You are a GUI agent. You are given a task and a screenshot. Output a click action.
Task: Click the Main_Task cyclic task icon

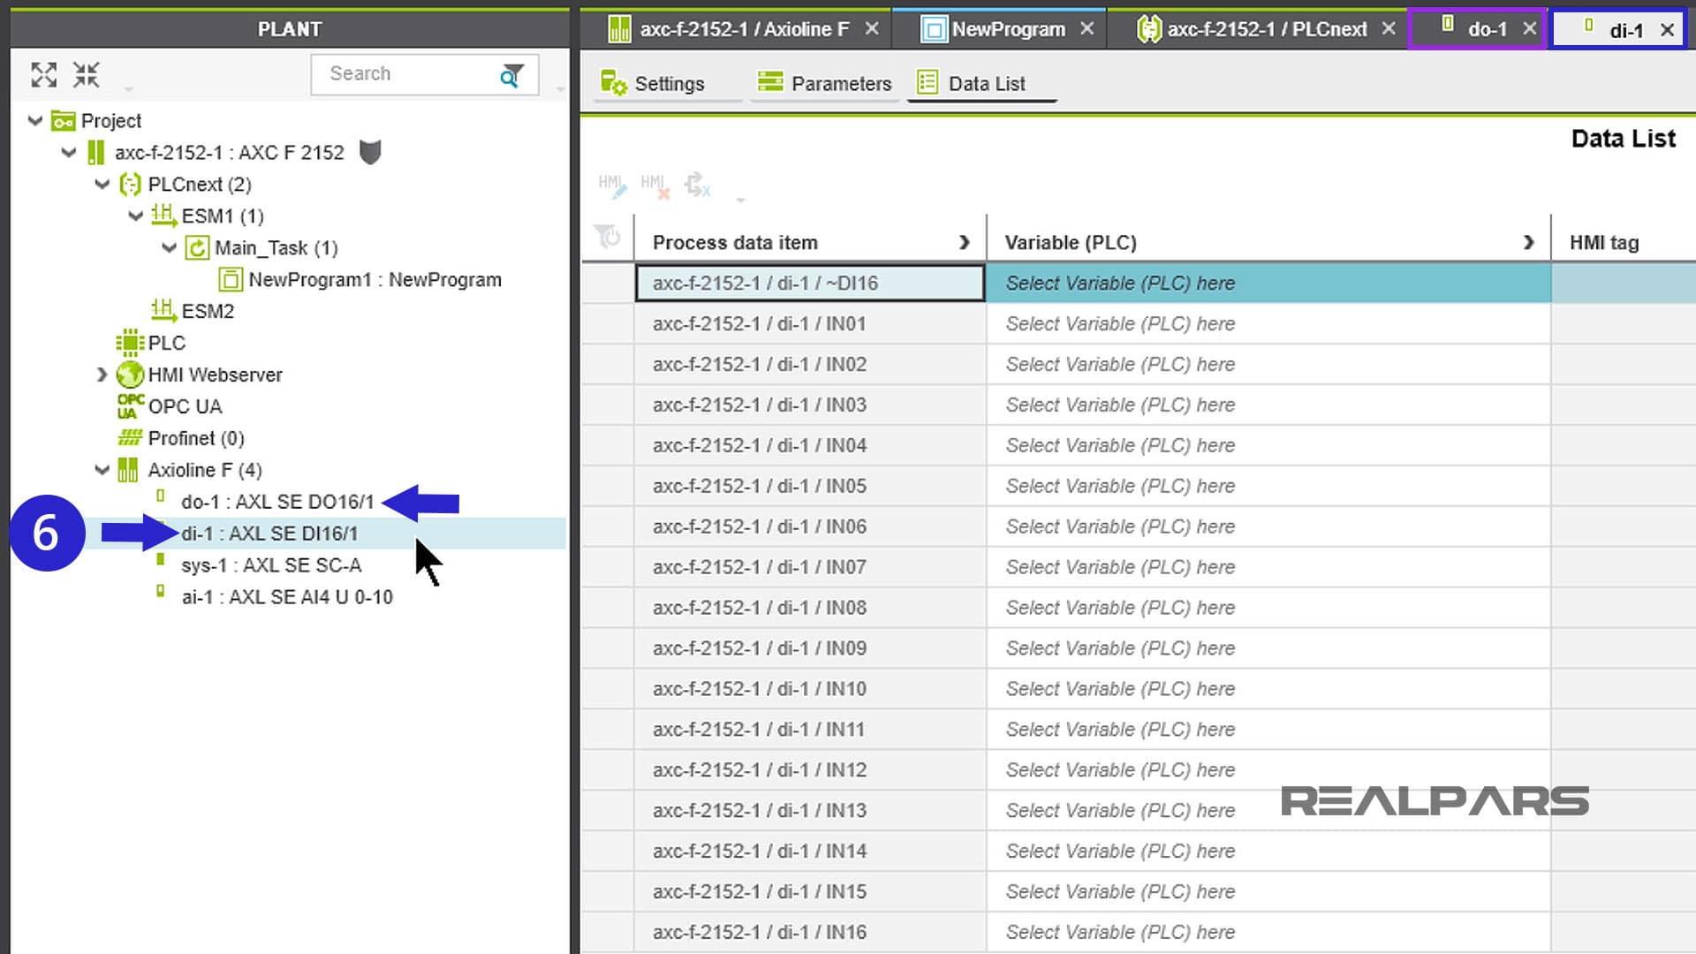(x=197, y=248)
